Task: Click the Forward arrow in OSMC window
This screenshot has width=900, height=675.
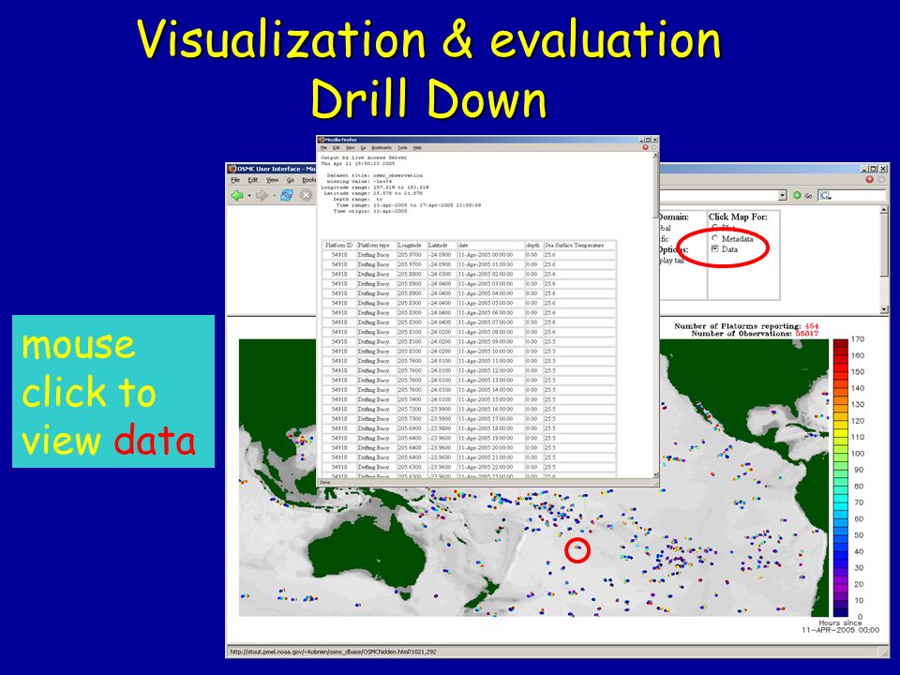Action: (x=262, y=196)
